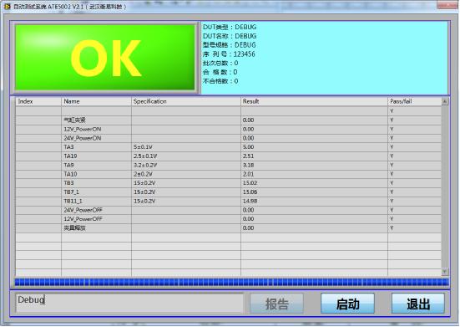Image resolution: width=460 pixels, height=327 pixels.
Task: Click the 报告 report button
Action: pyautogui.click(x=276, y=304)
